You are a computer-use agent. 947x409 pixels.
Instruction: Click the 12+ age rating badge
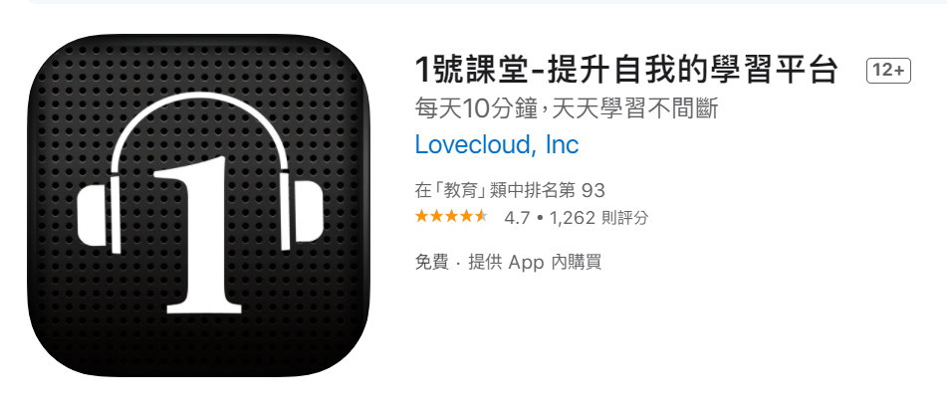888,71
